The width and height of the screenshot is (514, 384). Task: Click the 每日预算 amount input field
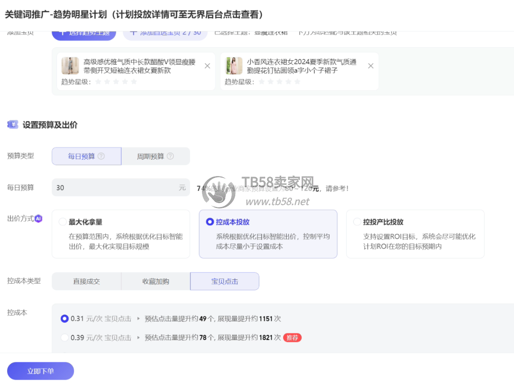coord(116,188)
